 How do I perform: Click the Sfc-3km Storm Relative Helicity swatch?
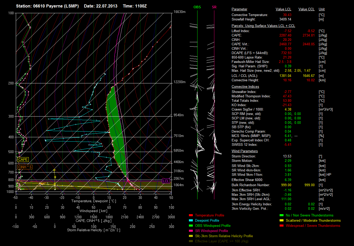(x=191, y=236)
